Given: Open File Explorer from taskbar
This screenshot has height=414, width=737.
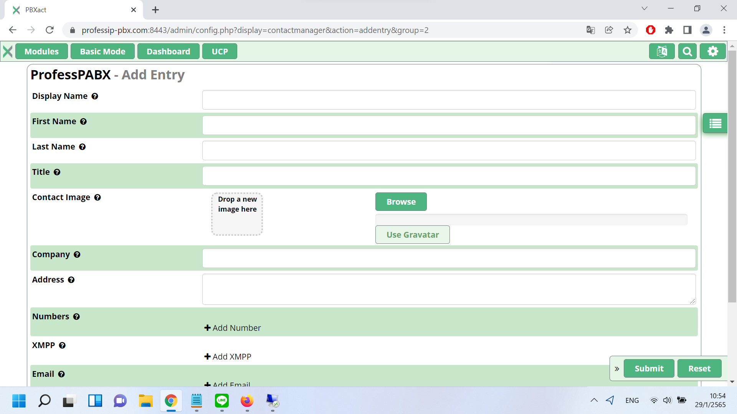Looking at the screenshot, I should click(x=146, y=401).
